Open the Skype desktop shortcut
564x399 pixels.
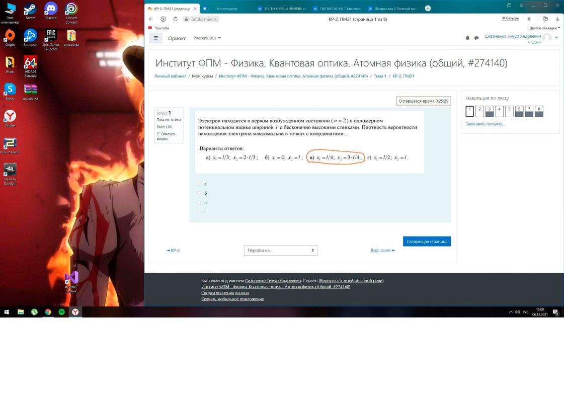coord(10,92)
